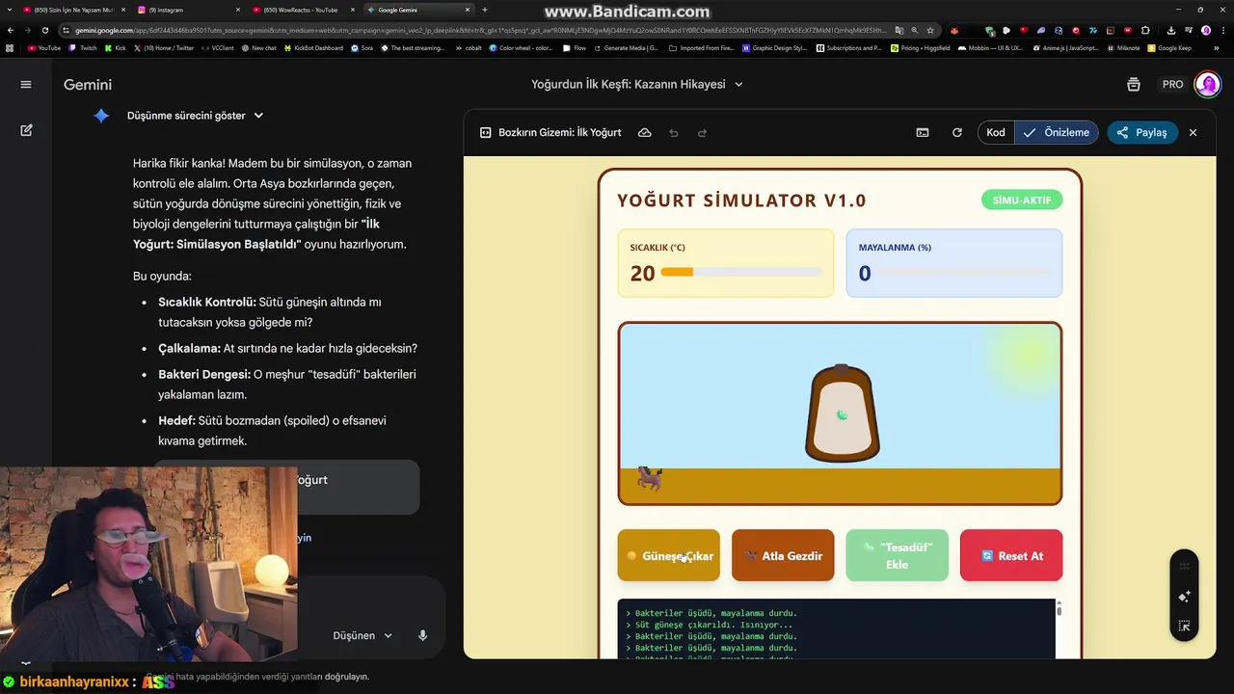Switch canvas to Kod view

tap(996, 132)
